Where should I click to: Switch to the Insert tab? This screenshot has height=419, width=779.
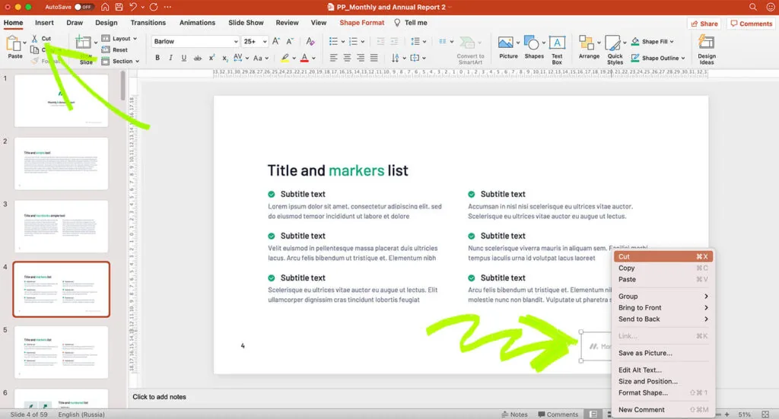[x=44, y=22]
